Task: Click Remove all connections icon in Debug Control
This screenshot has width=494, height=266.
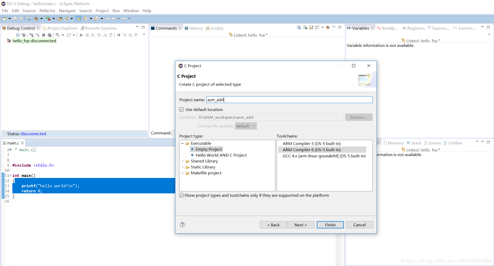Action: click(50, 35)
